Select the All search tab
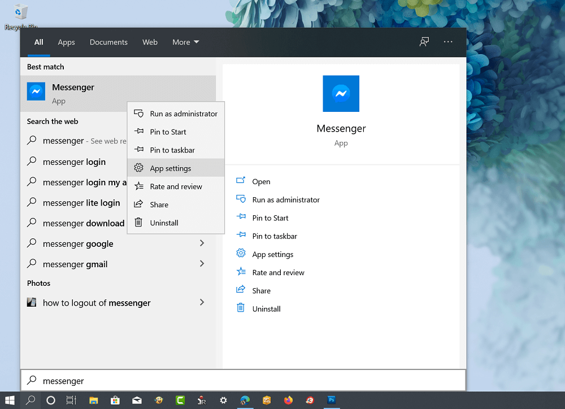Image resolution: width=565 pixels, height=409 pixels. [x=38, y=42]
